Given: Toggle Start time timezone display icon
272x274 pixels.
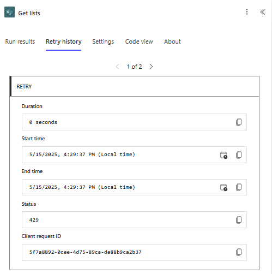Looking at the screenshot, I should (x=223, y=155).
